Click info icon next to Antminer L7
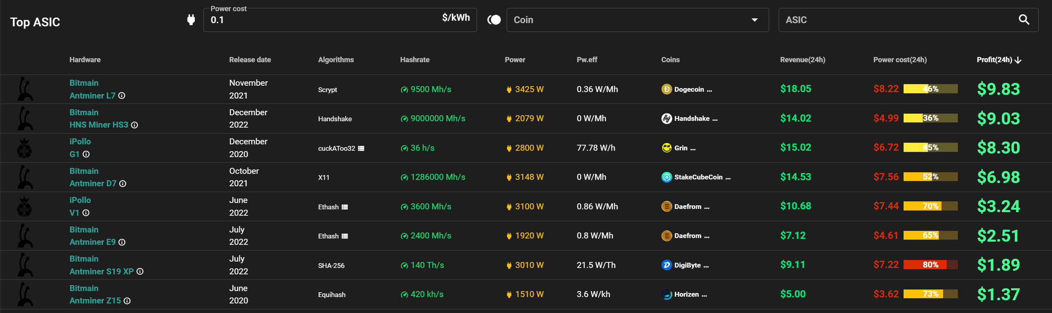This screenshot has width=1052, height=313. [x=122, y=96]
